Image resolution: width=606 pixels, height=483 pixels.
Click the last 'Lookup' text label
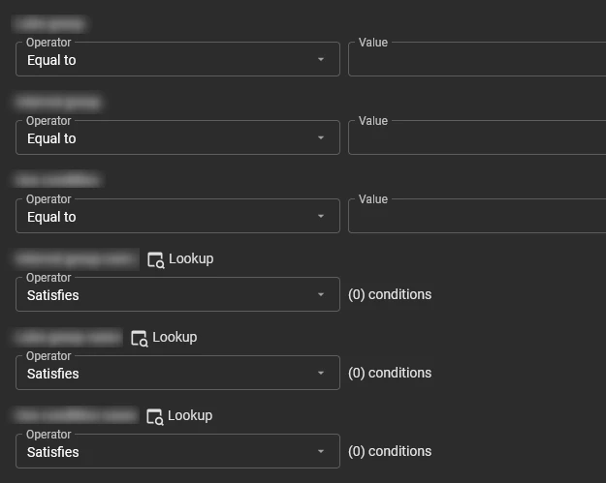[x=190, y=415]
